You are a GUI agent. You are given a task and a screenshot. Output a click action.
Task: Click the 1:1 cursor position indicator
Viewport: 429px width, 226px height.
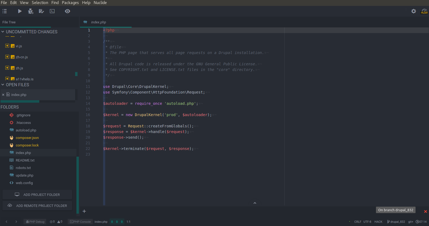click(x=128, y=222)
